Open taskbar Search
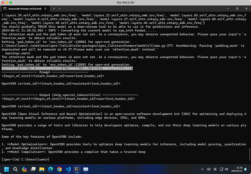Screen dimensions: 251x174 (15, 169)
